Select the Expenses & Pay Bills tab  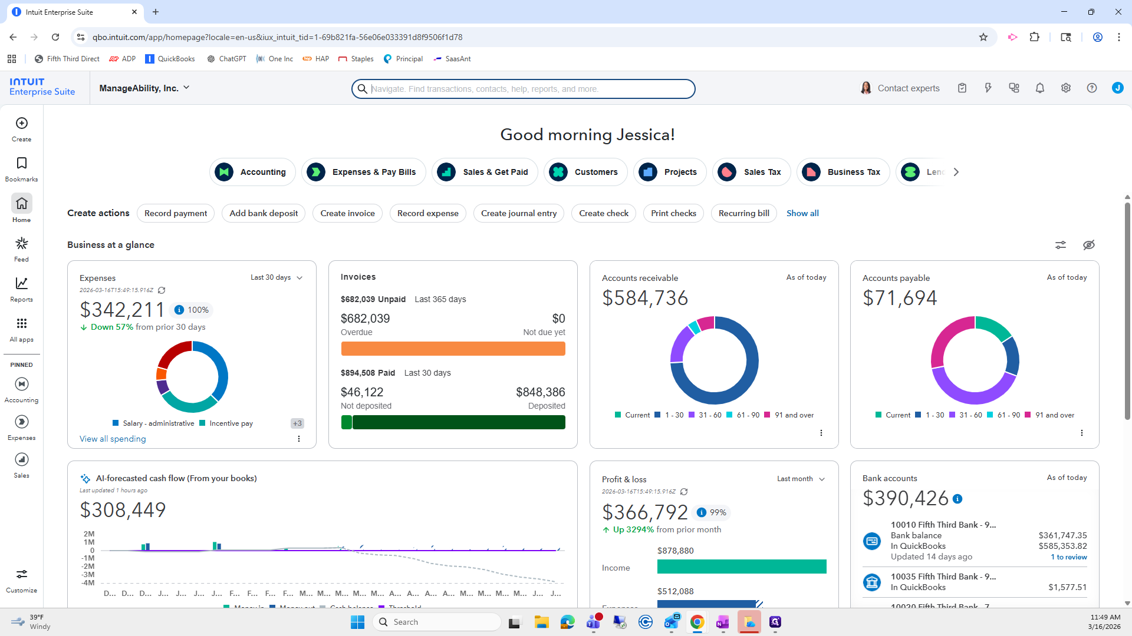click(364, 173)
